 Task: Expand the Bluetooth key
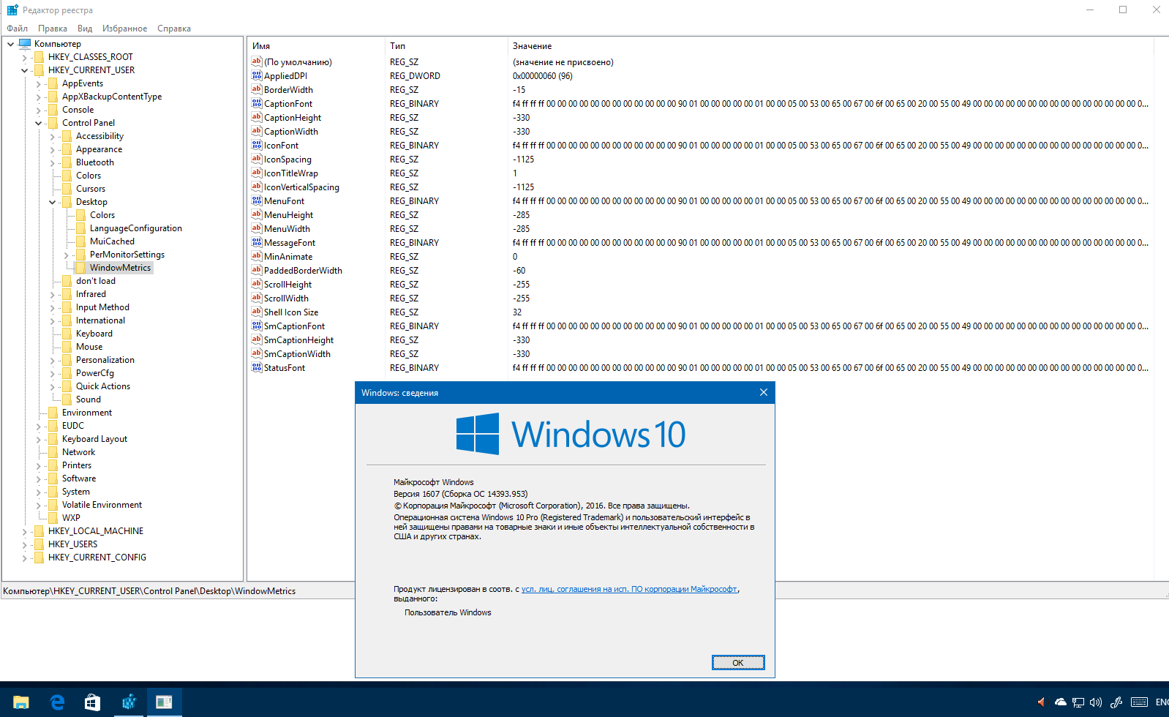53,162
